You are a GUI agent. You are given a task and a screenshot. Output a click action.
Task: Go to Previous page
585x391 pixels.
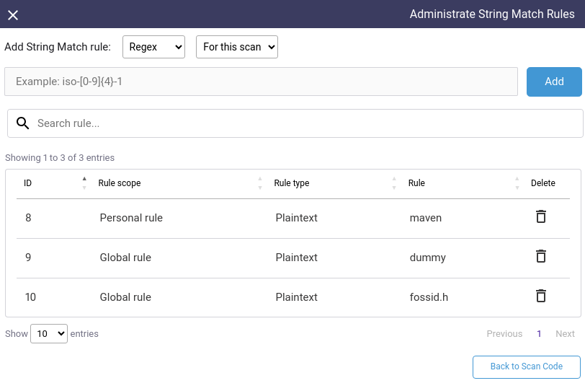pos(504,334)
